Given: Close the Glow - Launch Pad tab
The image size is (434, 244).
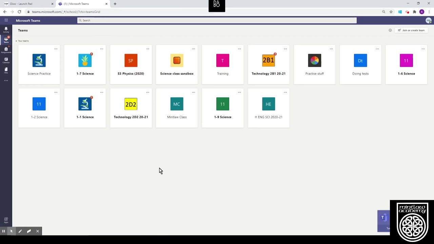Looking at the screenshot, I should (x=52, y=4).
